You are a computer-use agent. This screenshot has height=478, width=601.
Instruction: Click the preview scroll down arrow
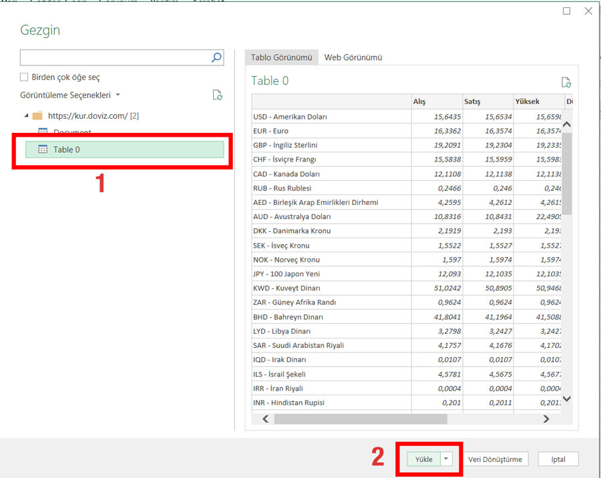567,399
